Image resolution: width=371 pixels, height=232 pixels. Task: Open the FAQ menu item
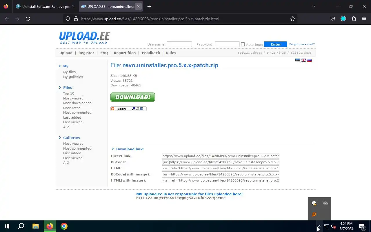pyautogui.click(x=104, y=53)
